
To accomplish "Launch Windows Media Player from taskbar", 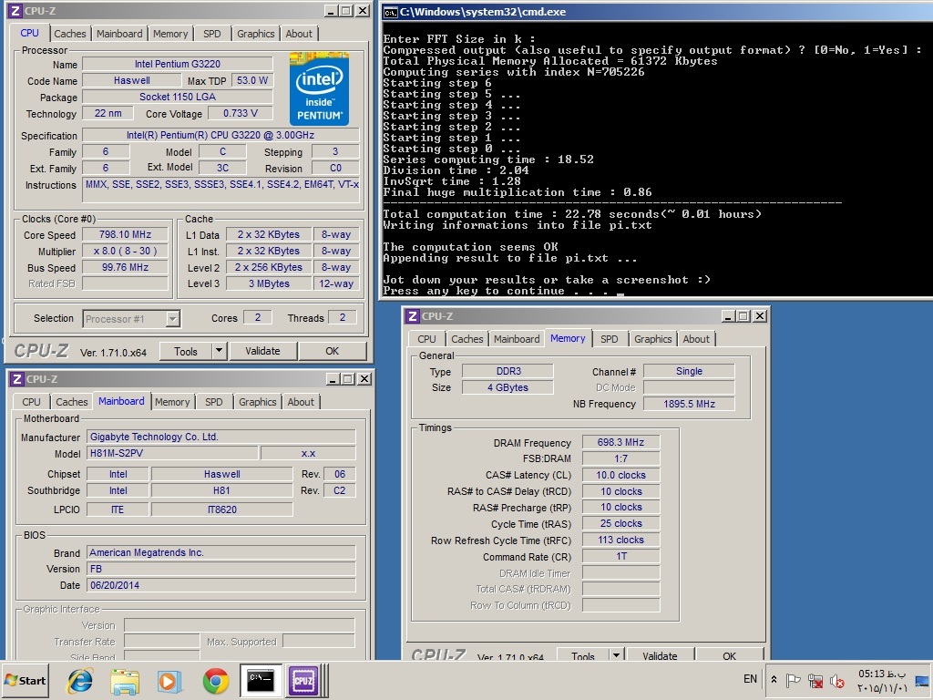I will (x=169, y=680).
